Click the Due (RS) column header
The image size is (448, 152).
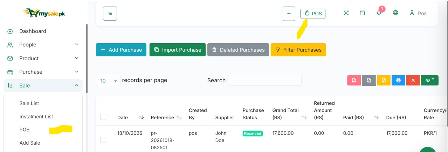(396, 117)
